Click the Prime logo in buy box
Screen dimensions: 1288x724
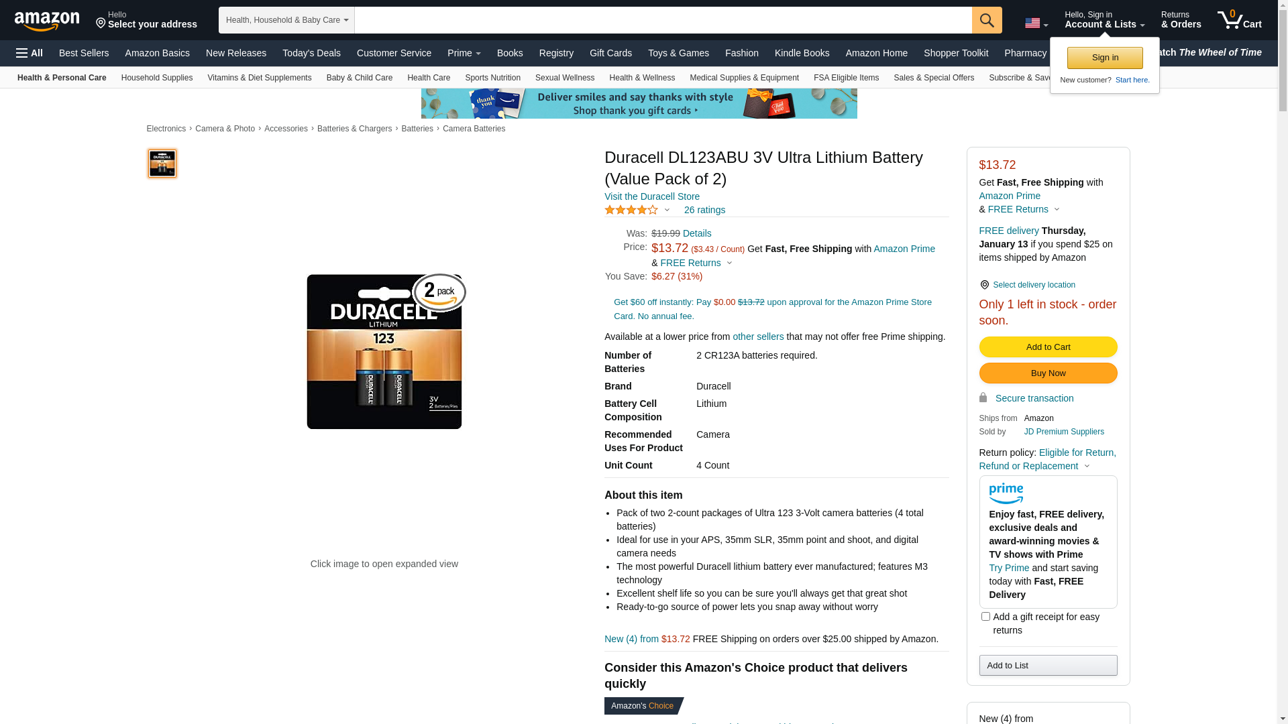[1006, 494]
